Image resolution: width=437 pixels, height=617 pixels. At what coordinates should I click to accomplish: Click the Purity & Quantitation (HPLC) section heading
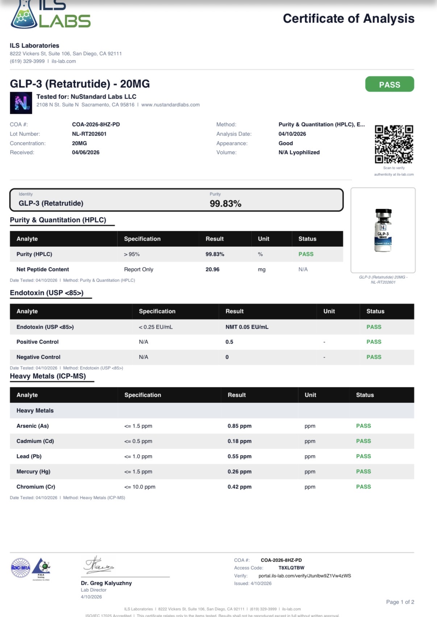click(x=58, y=220)
